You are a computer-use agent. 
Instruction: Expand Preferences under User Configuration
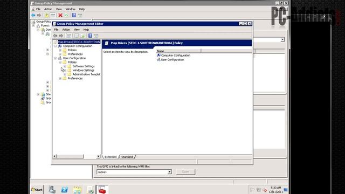click(x=60, y=78)
